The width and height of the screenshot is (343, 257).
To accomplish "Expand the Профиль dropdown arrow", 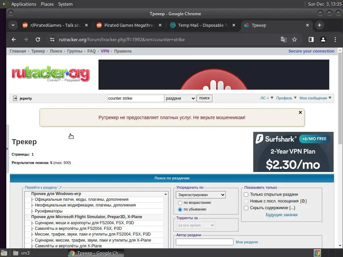I will [x=295, y=98].
